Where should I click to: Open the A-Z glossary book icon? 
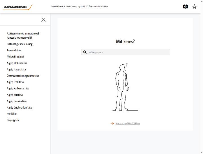[x=186, y=6]
